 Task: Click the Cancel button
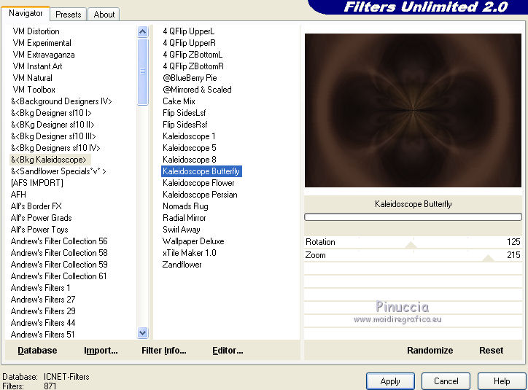click(x=446, y=381)
